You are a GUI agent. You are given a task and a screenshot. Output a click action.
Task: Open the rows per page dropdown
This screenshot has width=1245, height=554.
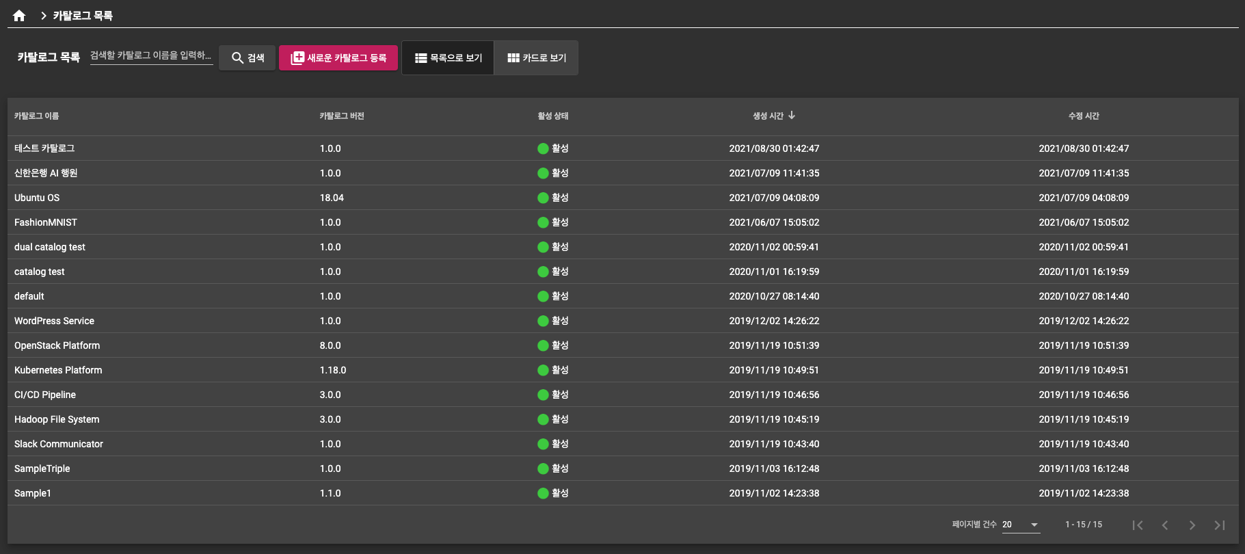pyautogui.click(x=1021, y=525)
